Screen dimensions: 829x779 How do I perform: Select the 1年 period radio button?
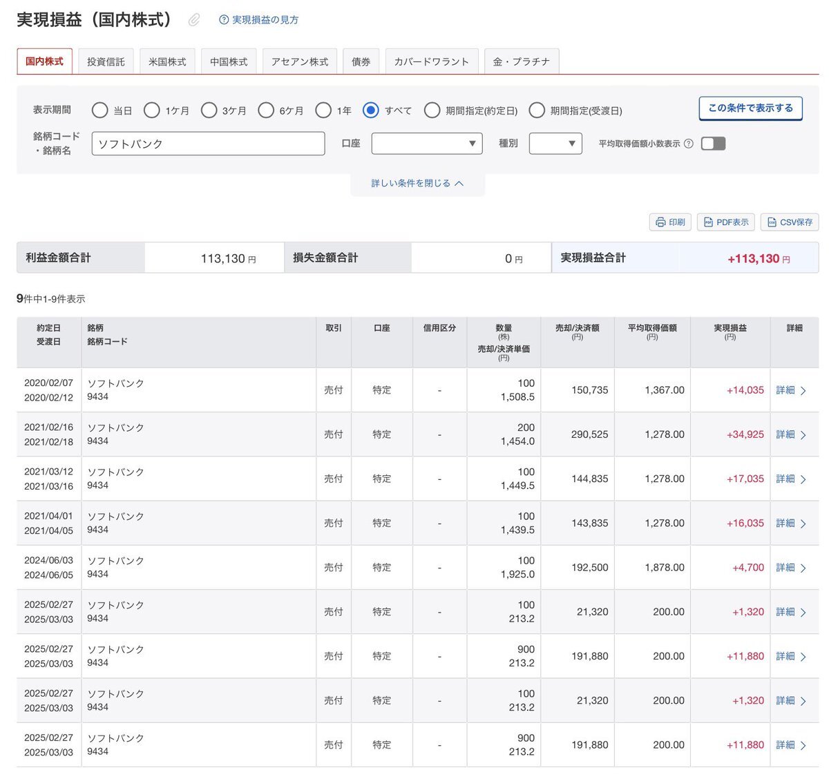click(323, 110)
